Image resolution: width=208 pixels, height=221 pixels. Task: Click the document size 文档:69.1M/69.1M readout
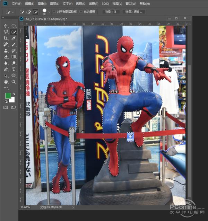coord(51,207)
